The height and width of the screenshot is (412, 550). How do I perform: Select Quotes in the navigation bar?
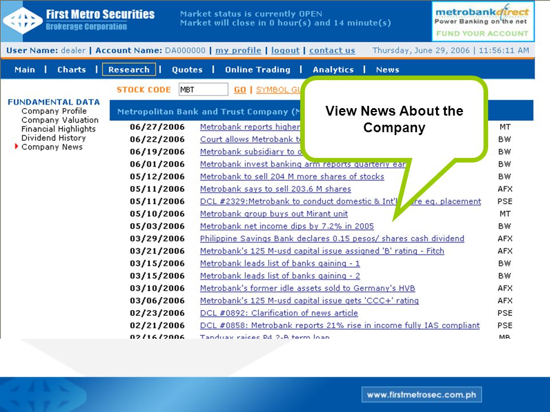click(187, 69)
